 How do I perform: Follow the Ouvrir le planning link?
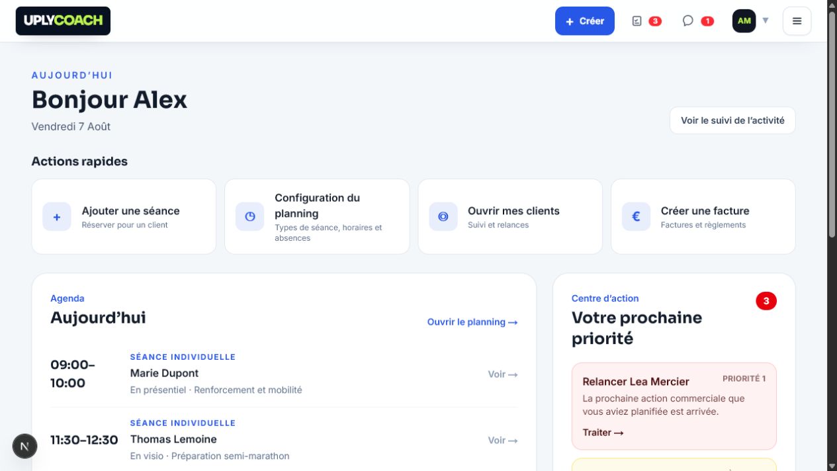coord(472,322)
